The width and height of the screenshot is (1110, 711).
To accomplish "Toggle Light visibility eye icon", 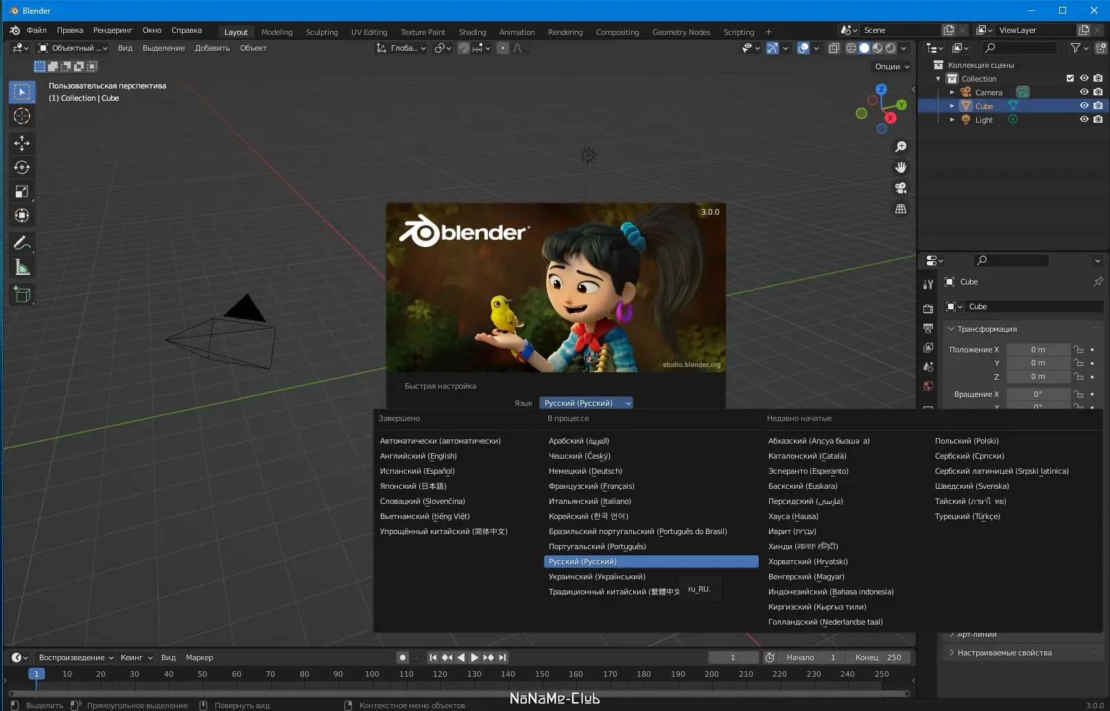I will click(x=1084, y=119).
